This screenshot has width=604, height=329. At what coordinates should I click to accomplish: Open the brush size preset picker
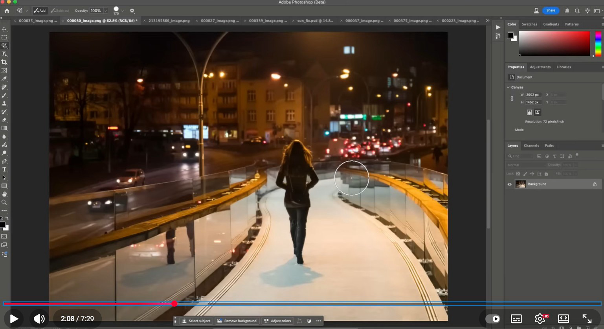coord(123,11)
